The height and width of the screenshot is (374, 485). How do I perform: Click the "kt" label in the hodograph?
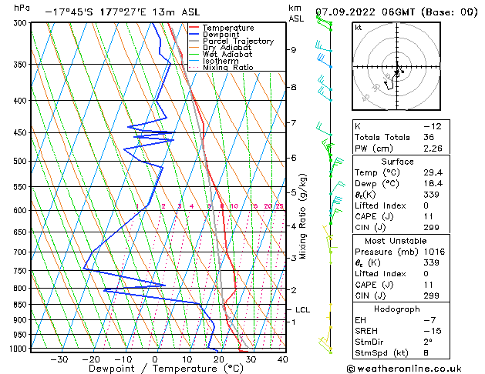359,28
